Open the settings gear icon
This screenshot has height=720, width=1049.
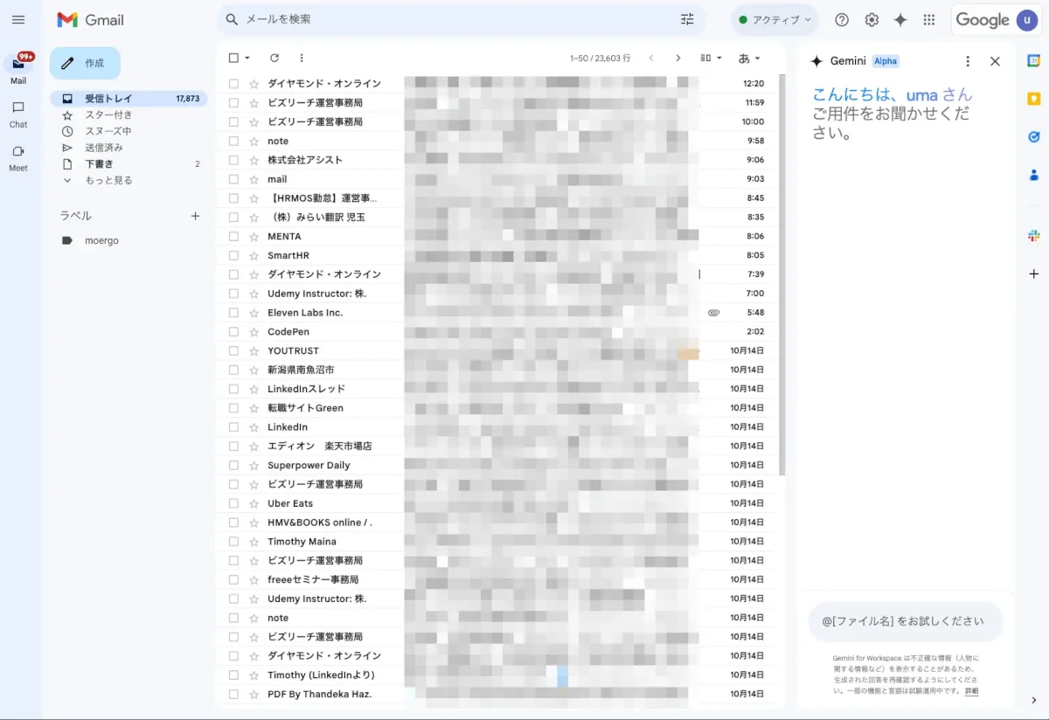coord(872,19)
